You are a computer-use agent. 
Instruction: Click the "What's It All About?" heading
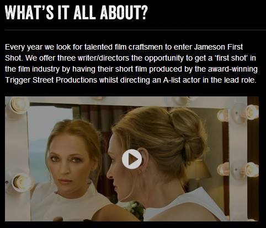(76, 12)
